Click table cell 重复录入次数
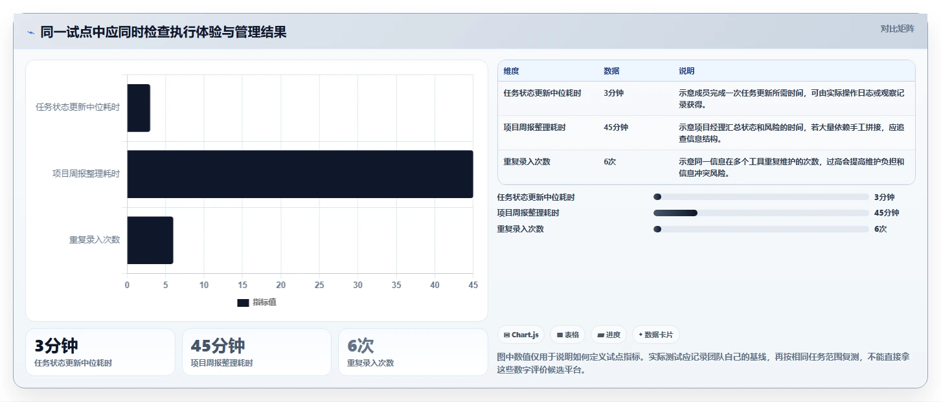941x402 pixels. [527, 162]
